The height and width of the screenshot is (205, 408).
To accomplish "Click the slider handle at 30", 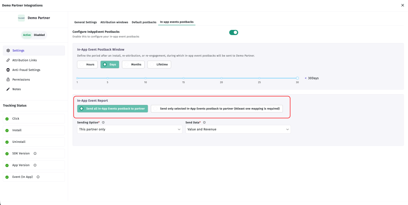I will (297, 78).
